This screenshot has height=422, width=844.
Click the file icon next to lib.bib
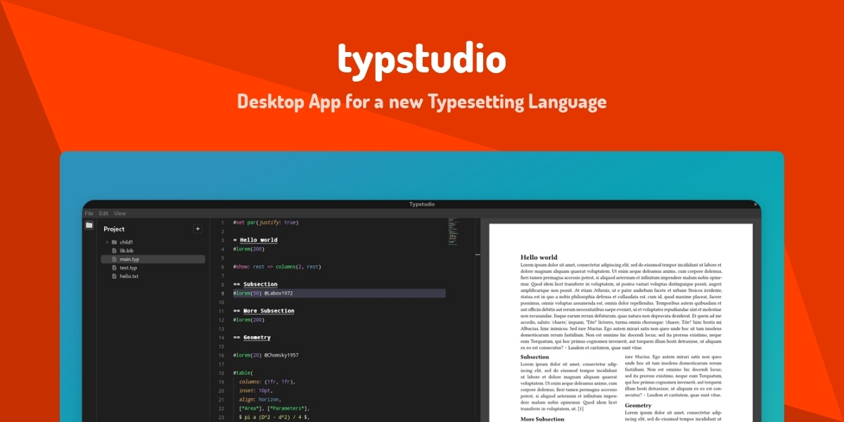coord(114,250)
